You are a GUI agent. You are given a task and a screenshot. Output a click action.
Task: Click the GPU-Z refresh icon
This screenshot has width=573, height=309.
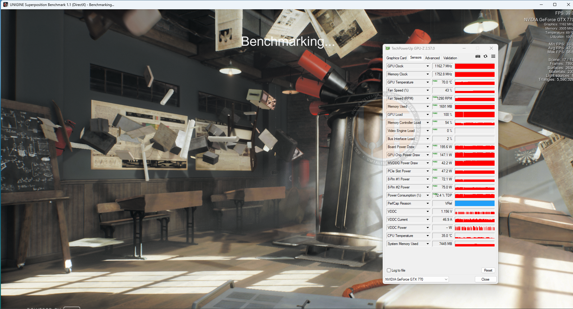point(485,56)
